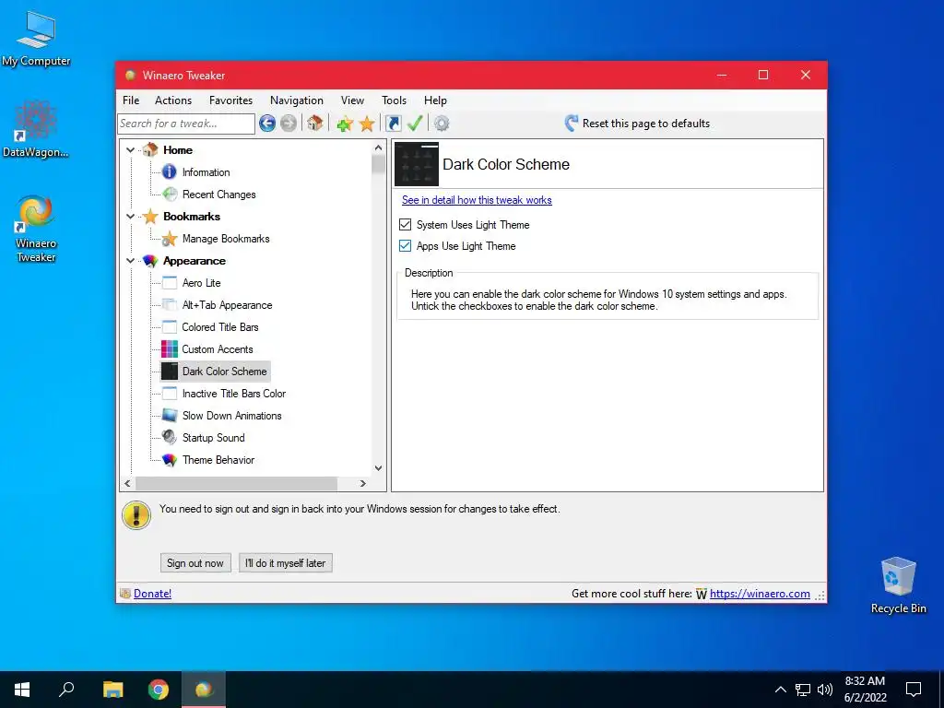Screen dimensions: 944x708
Task: Click the green checkmark toolbar icon
Action: click(415, 124)
